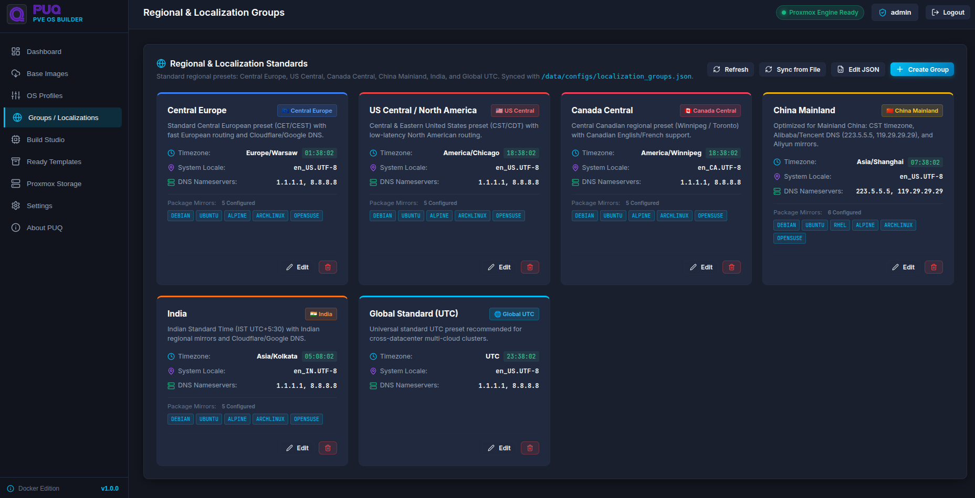Viewport: 975px width, 498px height.
Task: Open the Groups / Localizations menu item
Action: click(63, 117)
